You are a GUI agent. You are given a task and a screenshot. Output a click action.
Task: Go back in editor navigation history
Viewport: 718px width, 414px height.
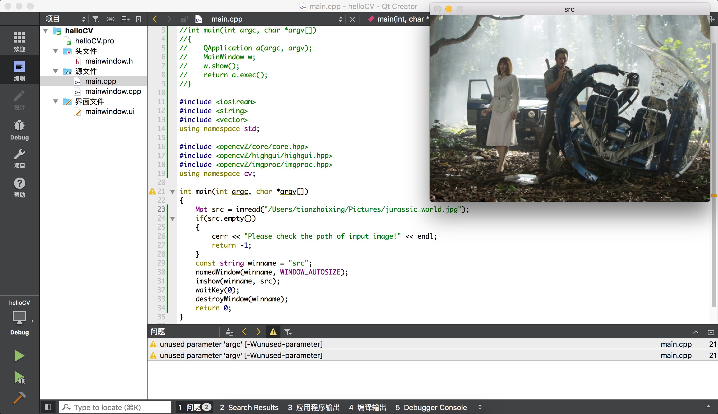(x=155, y=19)
